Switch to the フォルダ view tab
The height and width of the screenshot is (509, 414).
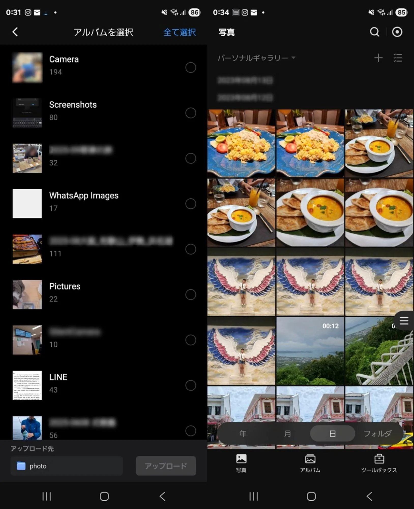pyautogui.click(x=377, y=433)
